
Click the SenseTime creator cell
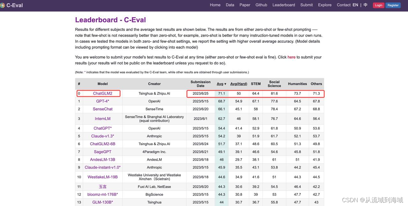point(154,109)
